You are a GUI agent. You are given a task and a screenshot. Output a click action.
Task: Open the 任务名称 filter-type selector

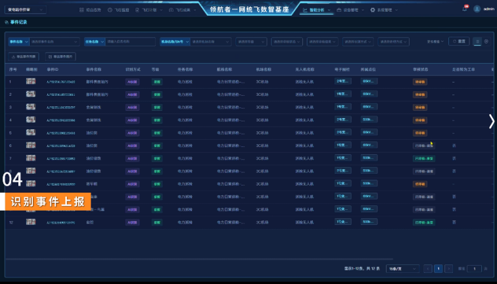(x=95, y=42)
